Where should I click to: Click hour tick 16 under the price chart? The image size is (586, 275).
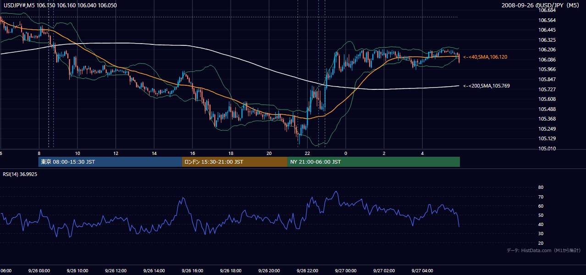(x=192, y=154)
